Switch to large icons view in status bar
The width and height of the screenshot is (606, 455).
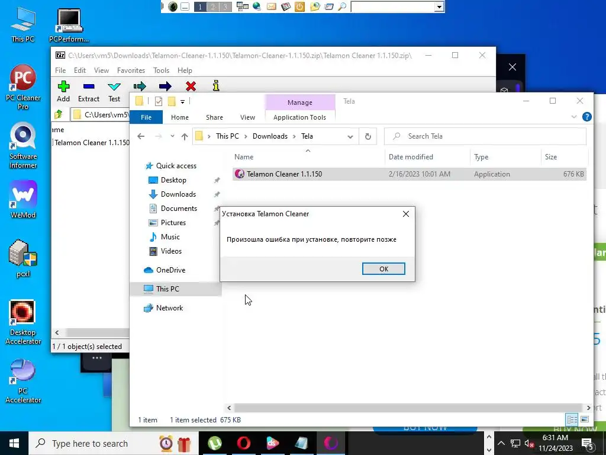[x=585, y=419]
